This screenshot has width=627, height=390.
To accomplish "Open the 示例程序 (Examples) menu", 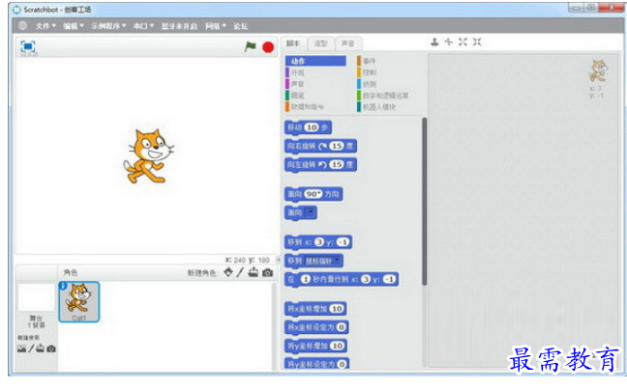I will tap(108, 26).
